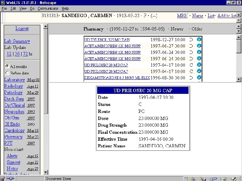The height and width of the screenshot is (181, 242).
Task: Click the online connection plug icon
Action: coord(10,179)
